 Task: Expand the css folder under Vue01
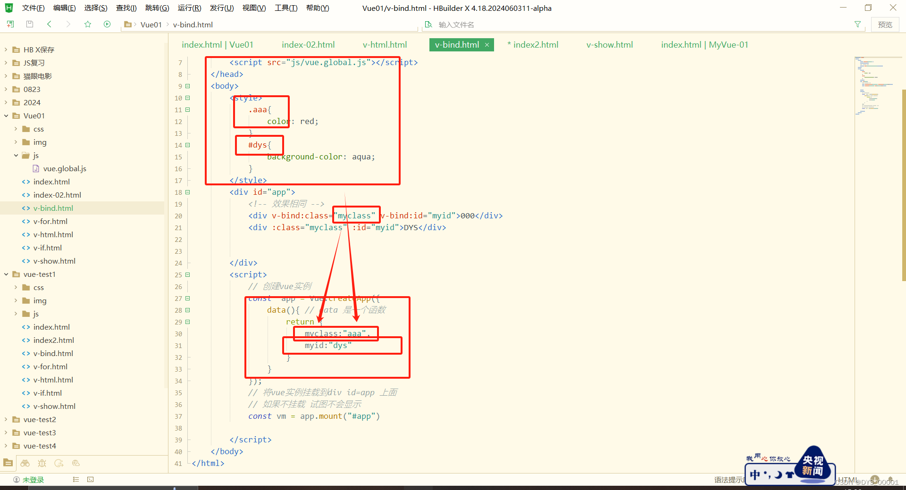(x=16, y=129)
